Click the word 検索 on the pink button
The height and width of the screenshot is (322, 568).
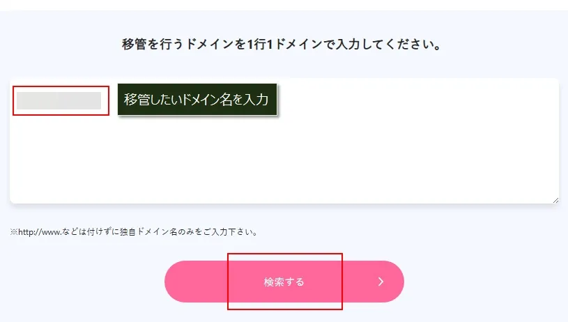[274, 282]
